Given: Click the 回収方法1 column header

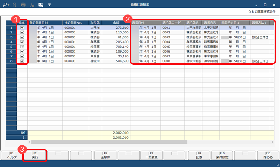Looking at the screenshot, I should tap(260, 23).
